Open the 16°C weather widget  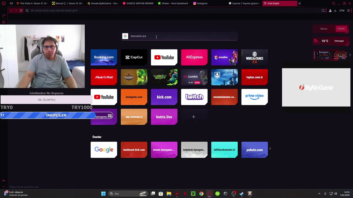(331, 41)
